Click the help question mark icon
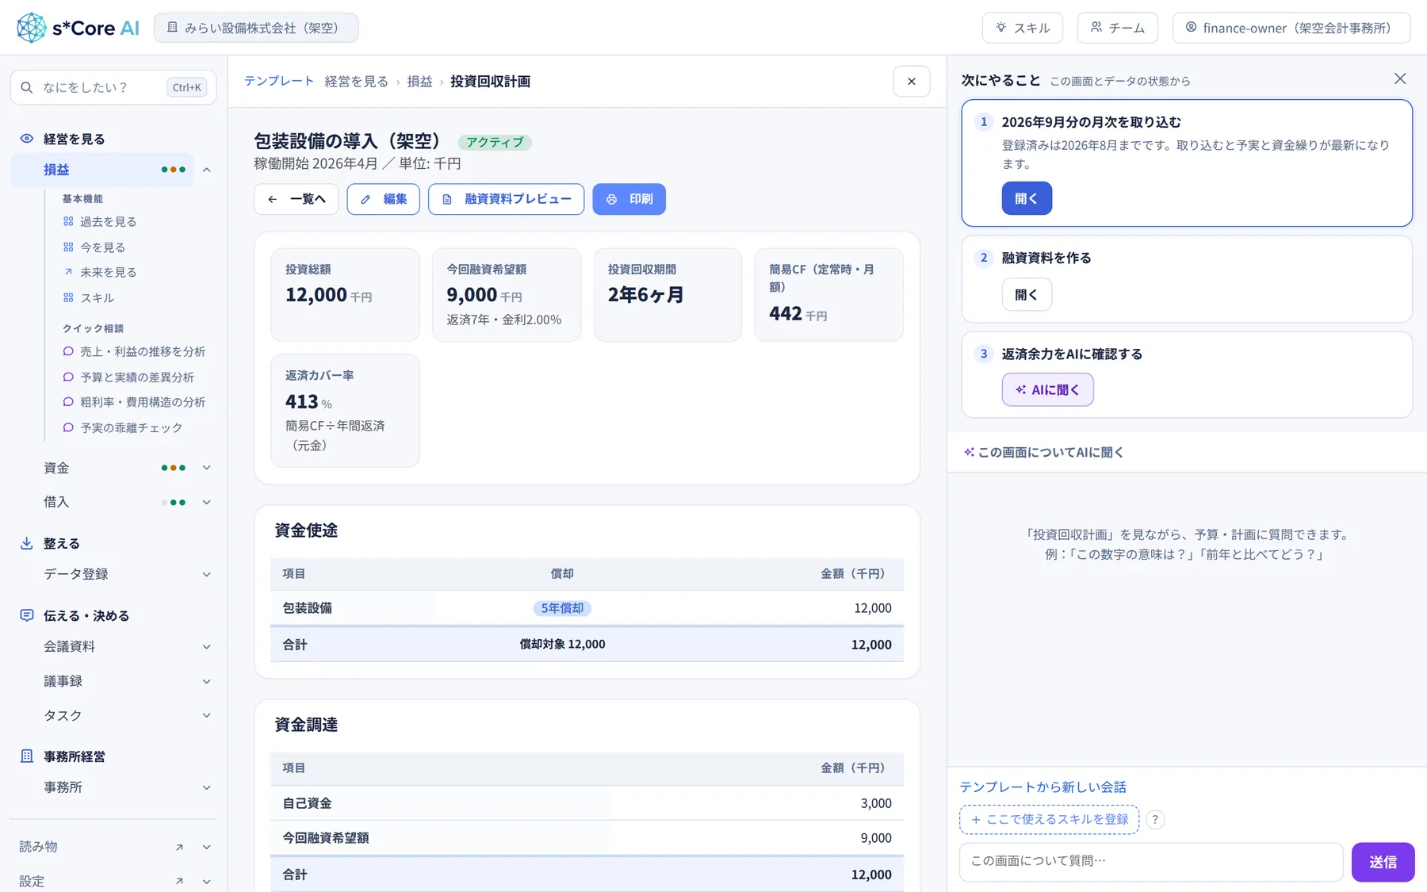 (x=1155, y=820)
